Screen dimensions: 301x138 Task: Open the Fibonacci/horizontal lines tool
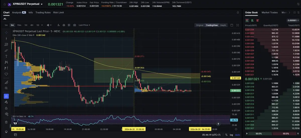click(6, 44)
